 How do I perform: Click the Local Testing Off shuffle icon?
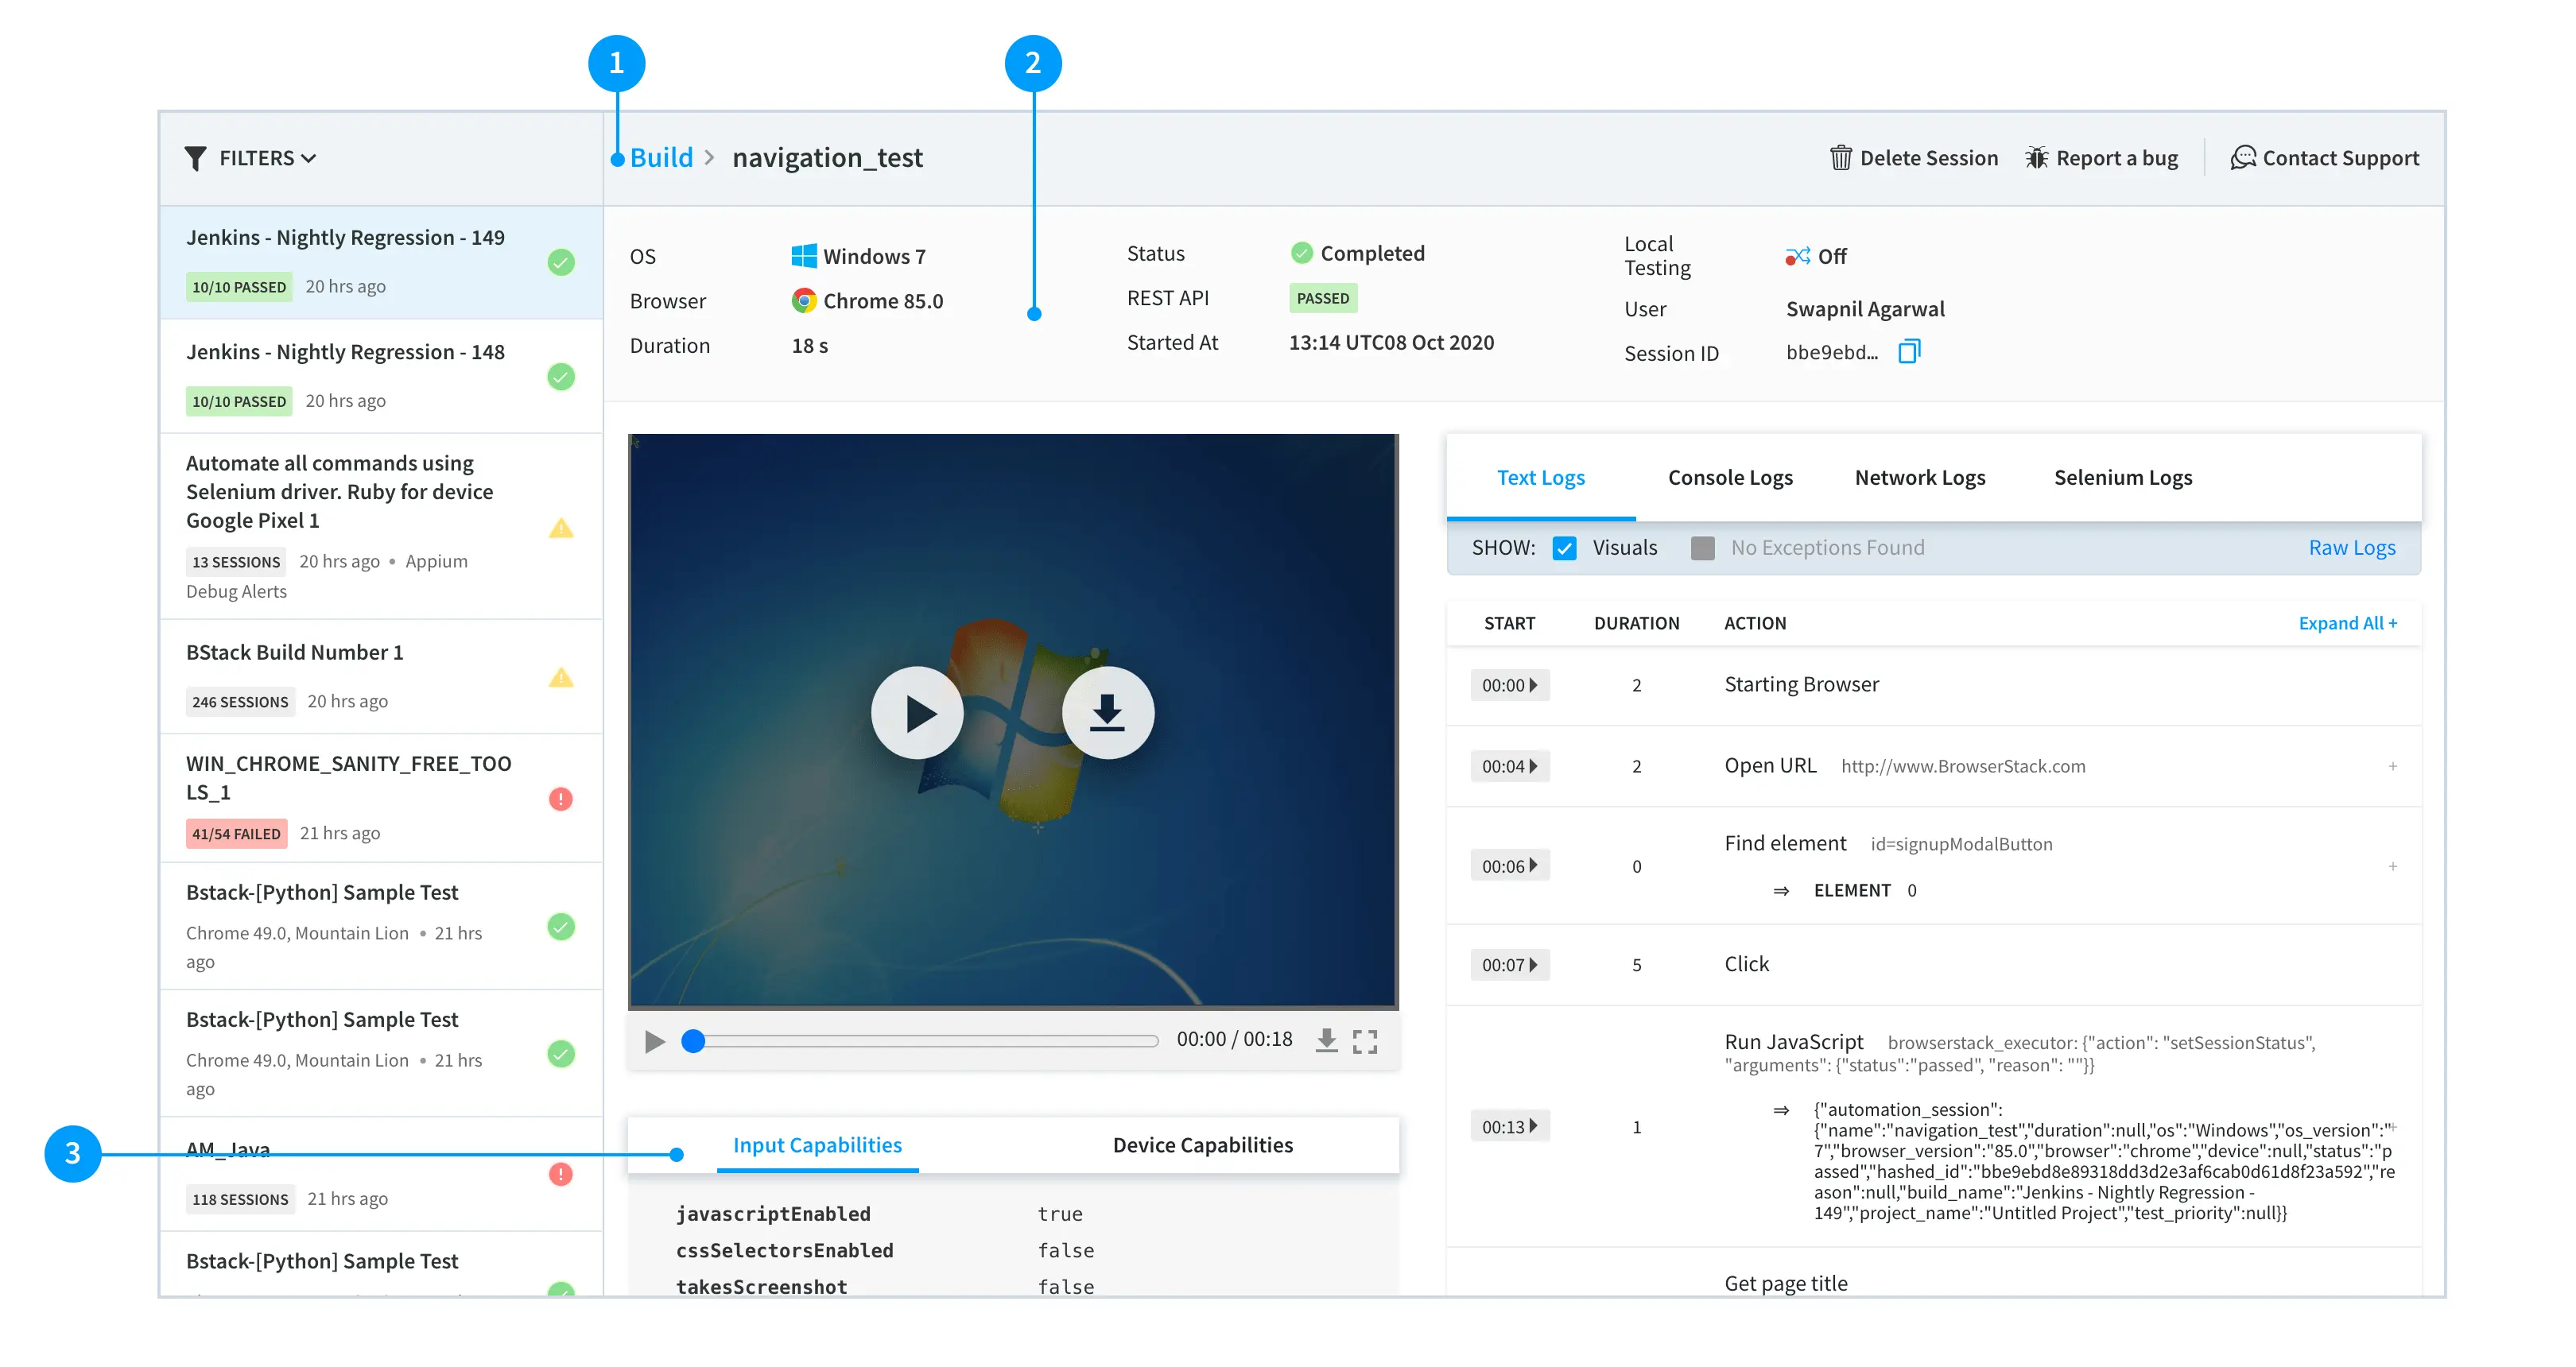(1798, 257)
